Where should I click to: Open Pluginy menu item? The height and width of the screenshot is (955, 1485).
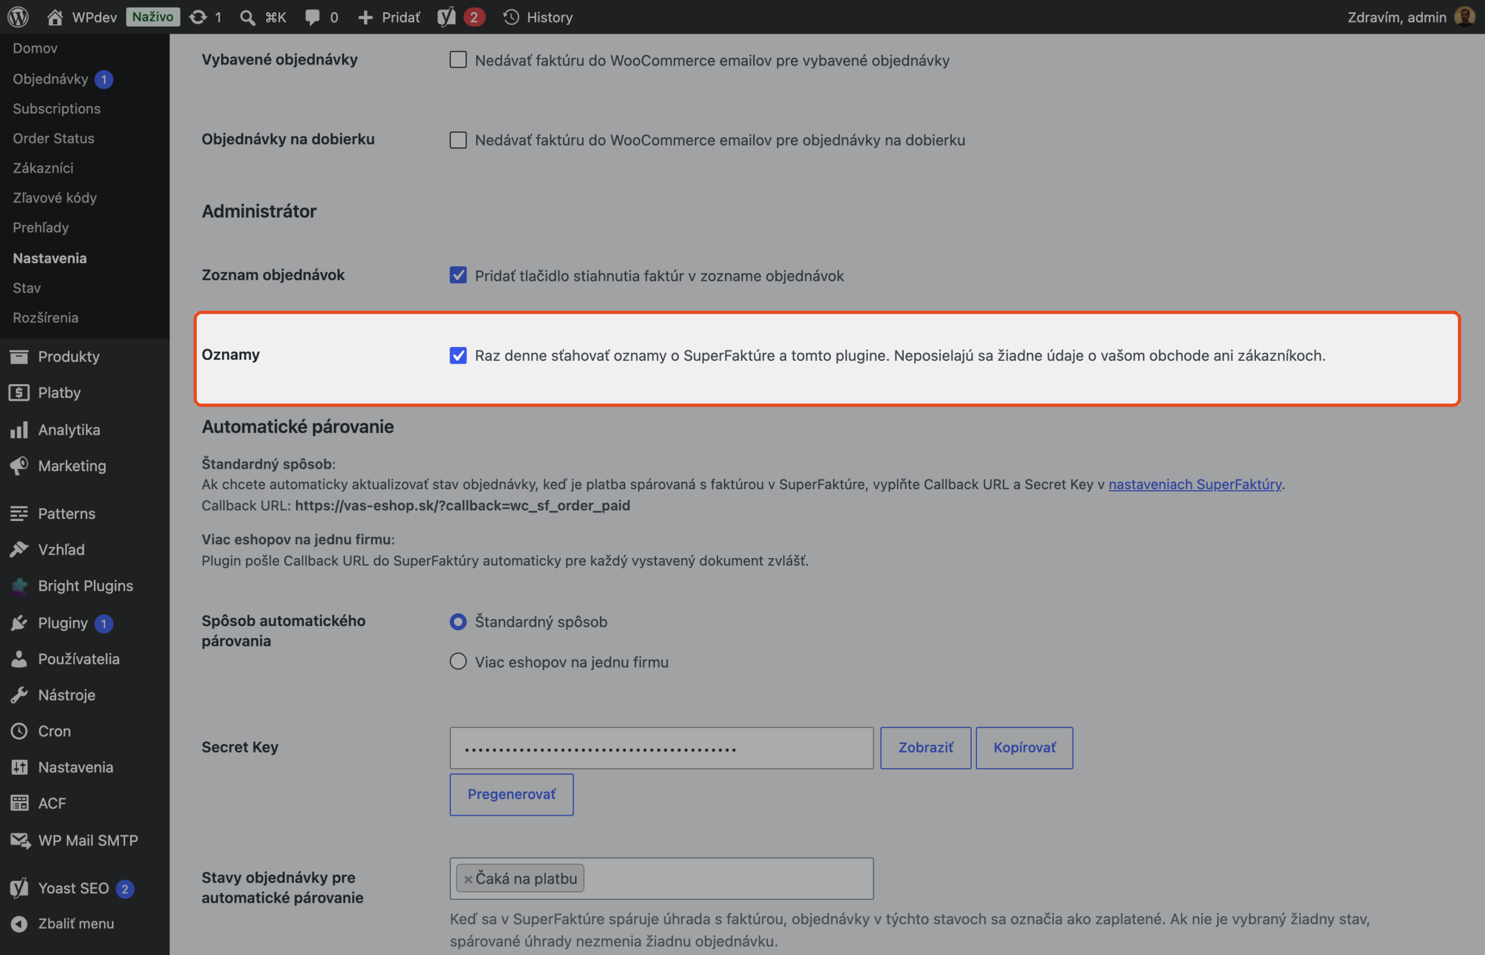click(84, 623)
